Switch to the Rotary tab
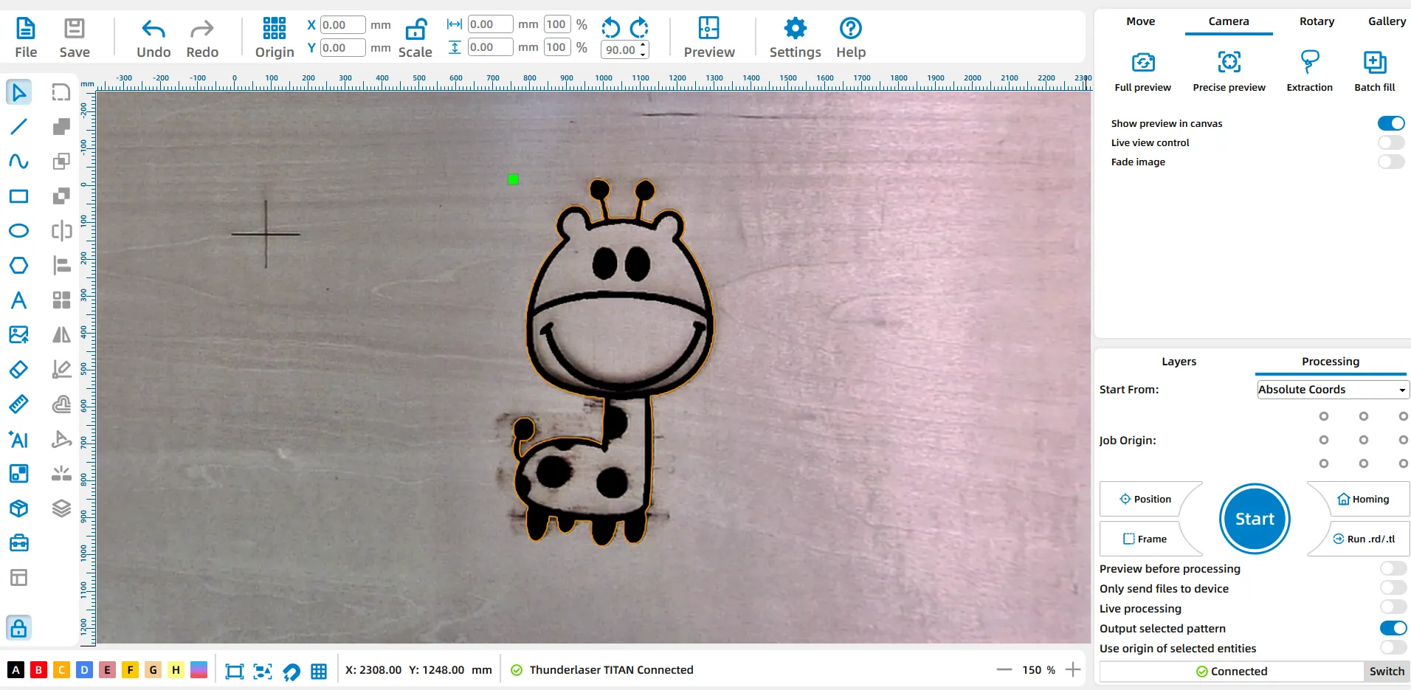Screen dimensions: 1411x690 click(x=1317, y=21)
